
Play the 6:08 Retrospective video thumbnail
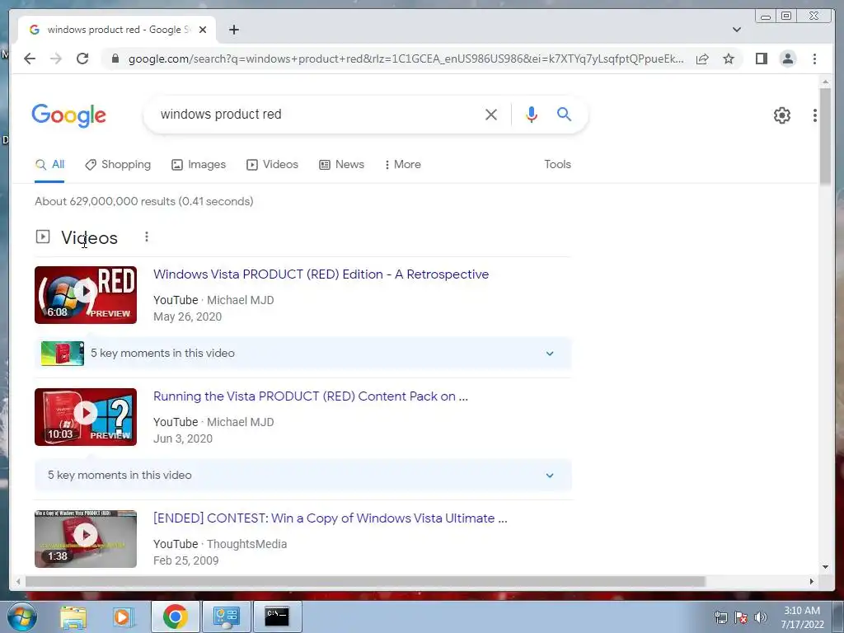(86, 295)
